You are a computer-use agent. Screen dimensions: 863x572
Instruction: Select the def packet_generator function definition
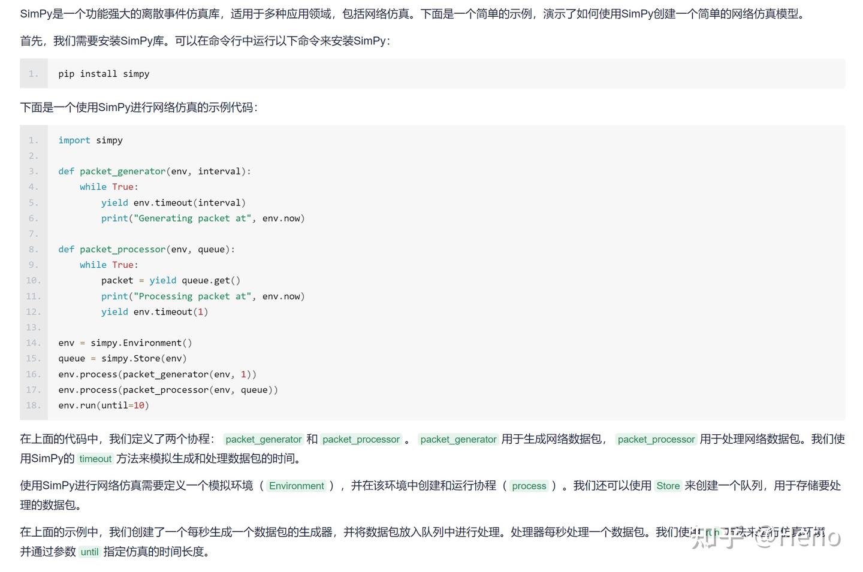[154, 171]
